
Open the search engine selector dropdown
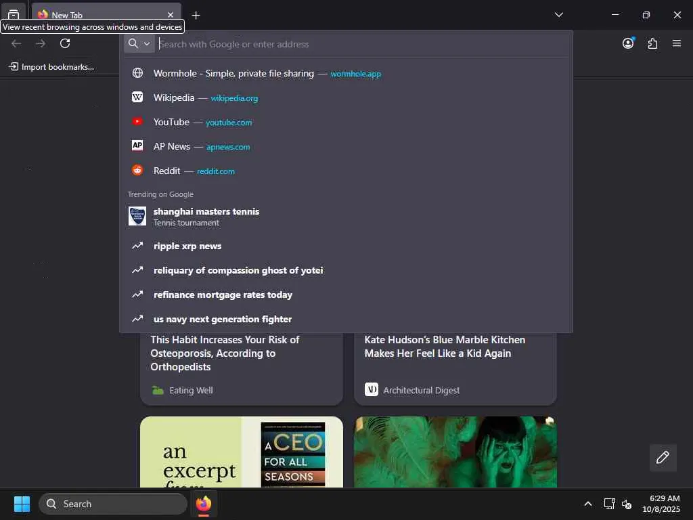tap(139, 44)
